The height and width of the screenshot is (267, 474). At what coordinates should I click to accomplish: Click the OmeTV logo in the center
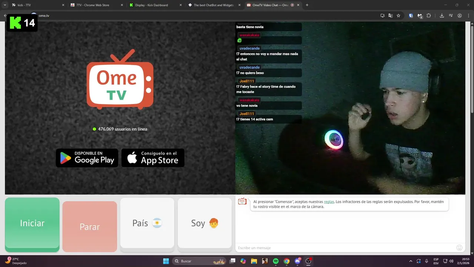click(120, 79)
